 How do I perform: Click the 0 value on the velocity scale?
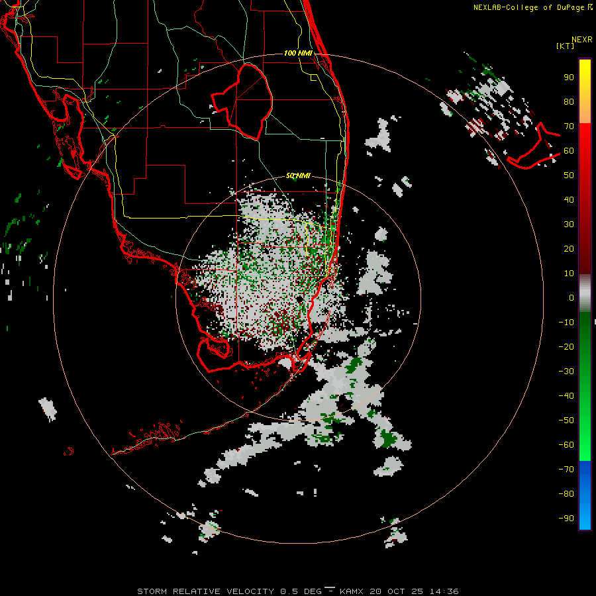click(x=571, y=297)
